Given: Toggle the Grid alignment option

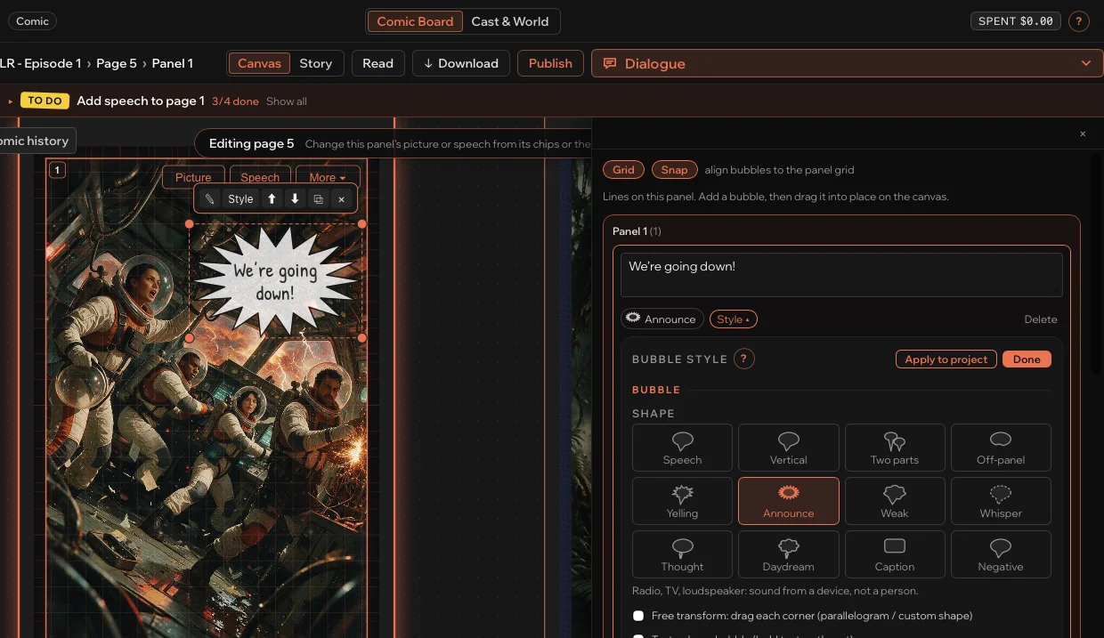Looking at the screenshot, I should point(623,170).
